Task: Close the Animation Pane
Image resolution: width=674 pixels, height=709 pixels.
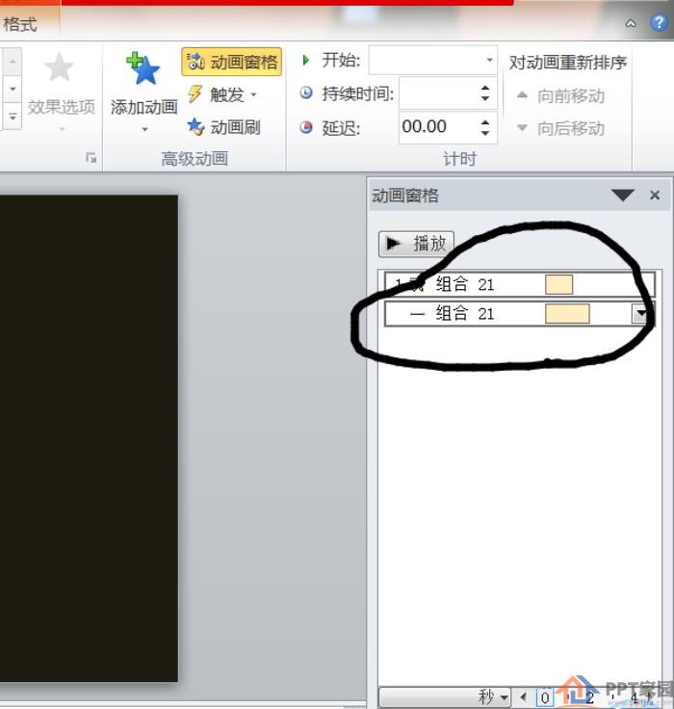Action: (x=655, y=196)
